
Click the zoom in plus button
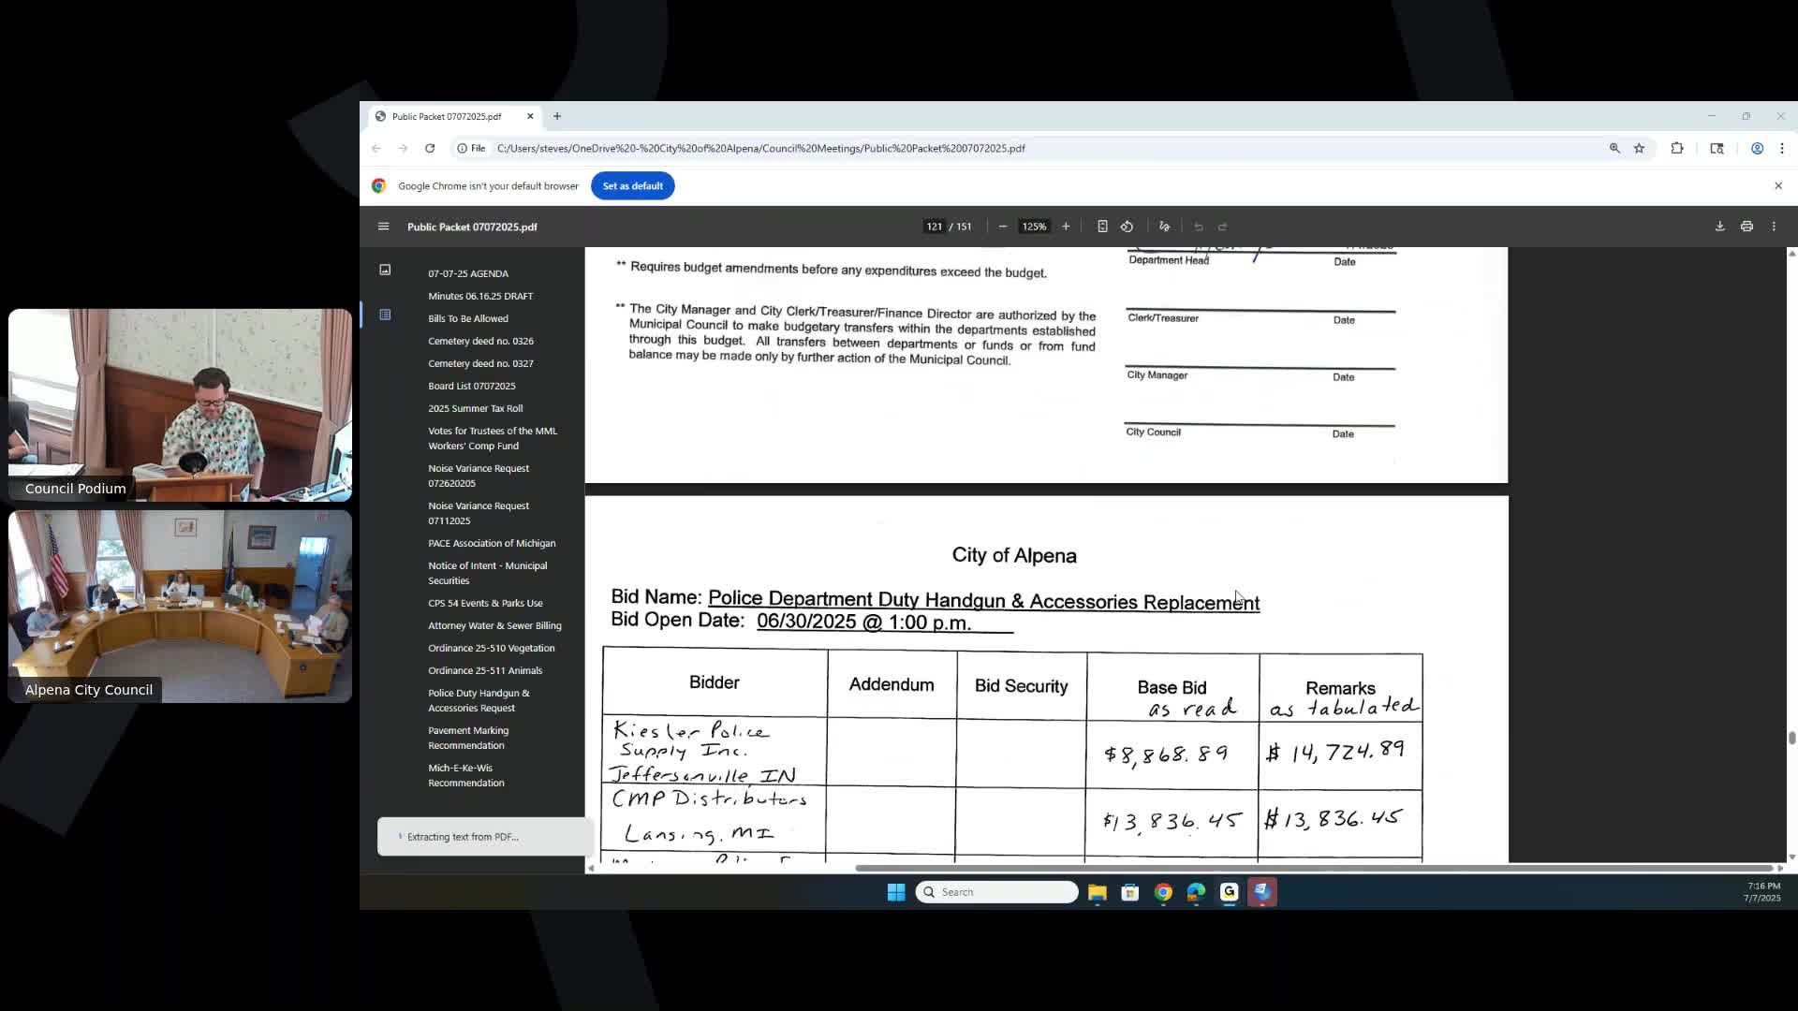(x=1066, y=227)
